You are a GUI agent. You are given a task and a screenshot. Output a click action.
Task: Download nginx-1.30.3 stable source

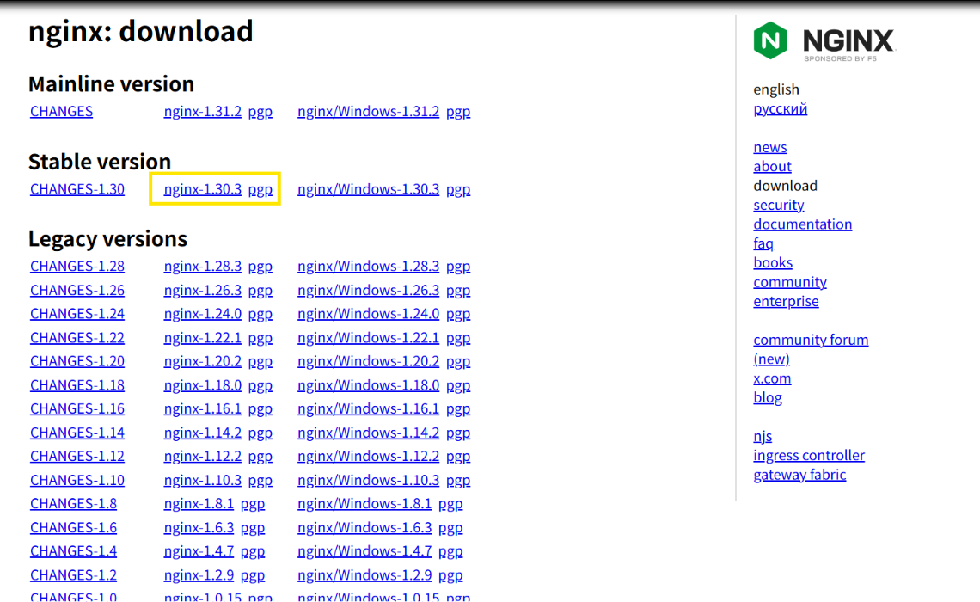(x=203, y=189)
